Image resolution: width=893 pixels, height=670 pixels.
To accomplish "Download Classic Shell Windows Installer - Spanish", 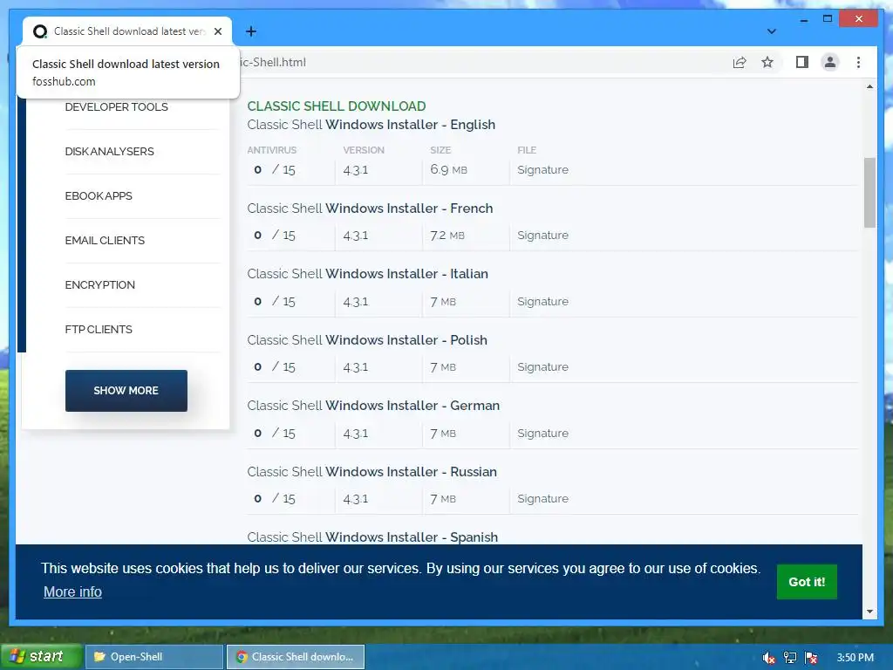I will 372,537.
